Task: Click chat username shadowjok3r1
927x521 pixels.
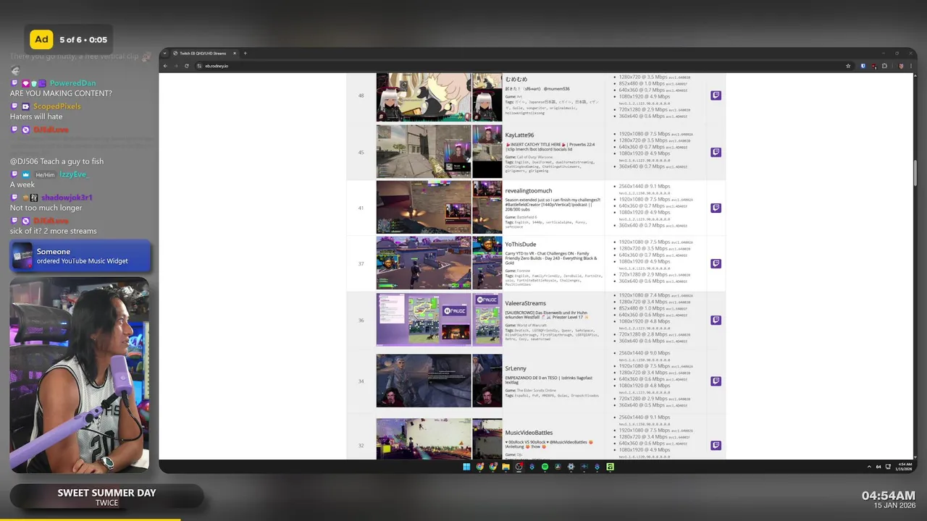Action: click(x=67, y=198)
